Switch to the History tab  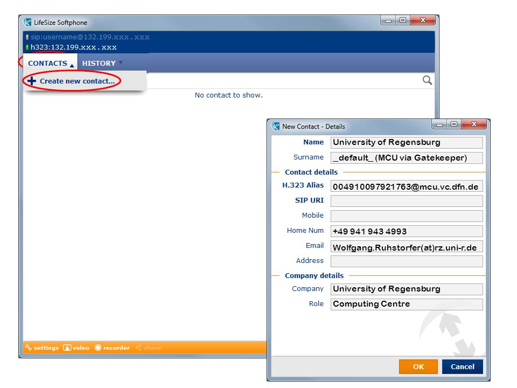click(x=99, y=64)
